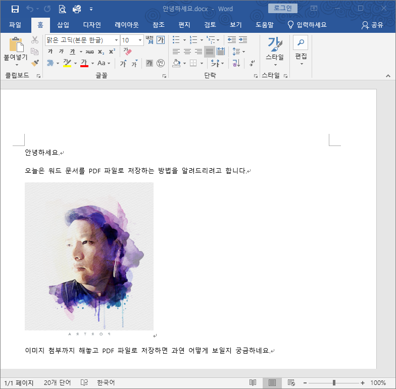Switch to the 보기 tab
Image resolution: width=396 pixels, height=389 pixels.
pyautogui.click(x=235, y=25)
